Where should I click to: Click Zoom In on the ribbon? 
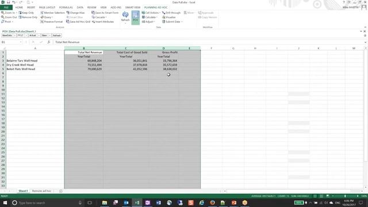tap(9, 13)
